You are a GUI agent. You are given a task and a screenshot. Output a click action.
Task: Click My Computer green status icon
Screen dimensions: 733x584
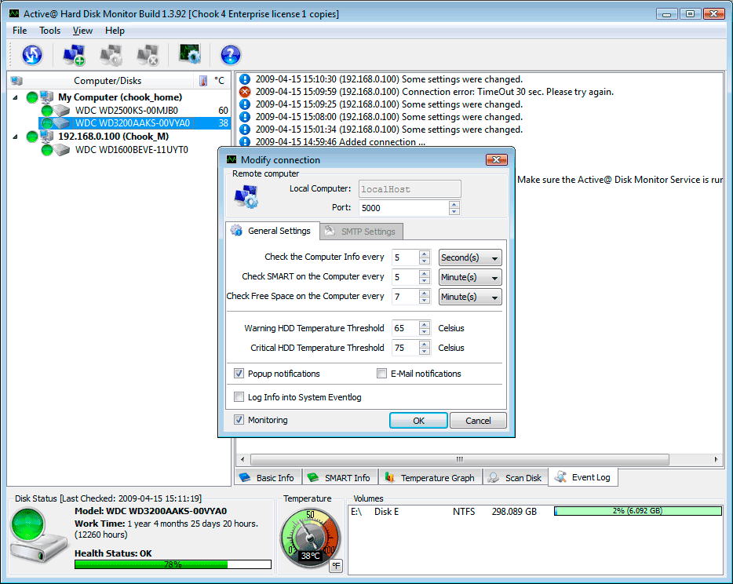[x=32, y=97]
